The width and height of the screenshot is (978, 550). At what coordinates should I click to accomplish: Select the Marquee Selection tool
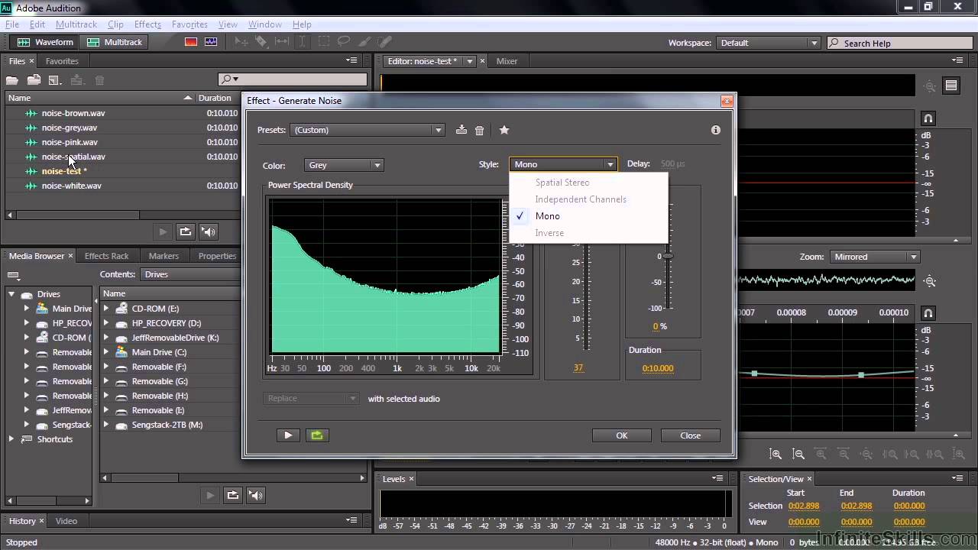(323, 42)
